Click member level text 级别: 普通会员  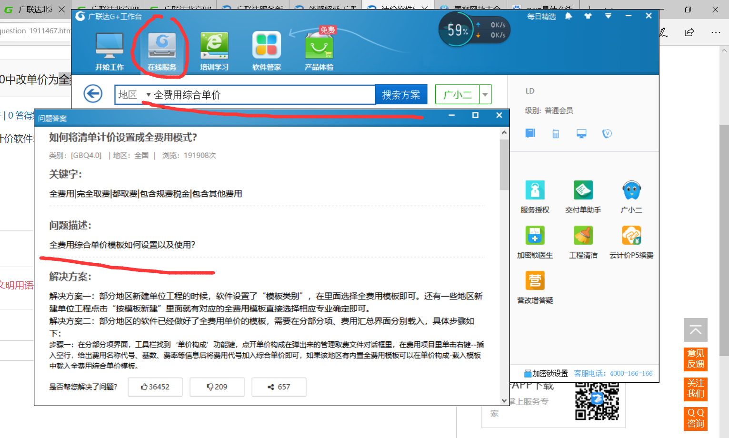coord(549,110)
